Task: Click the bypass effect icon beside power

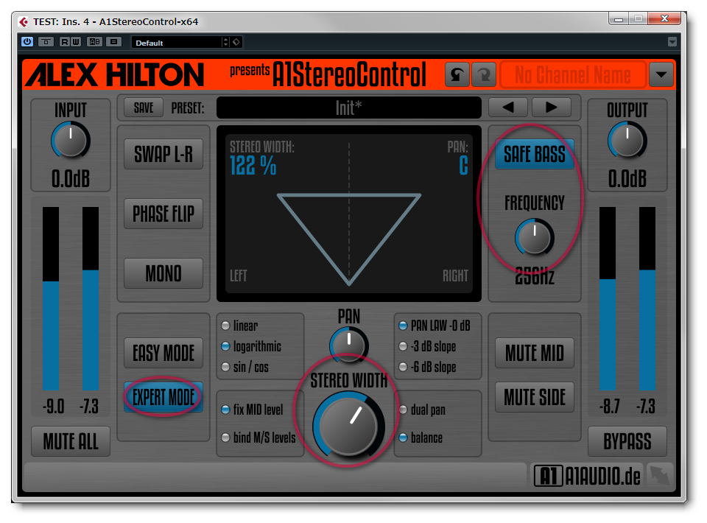Action: (46, 42)
